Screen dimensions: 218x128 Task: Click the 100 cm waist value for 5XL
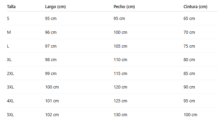click(190, 115)
